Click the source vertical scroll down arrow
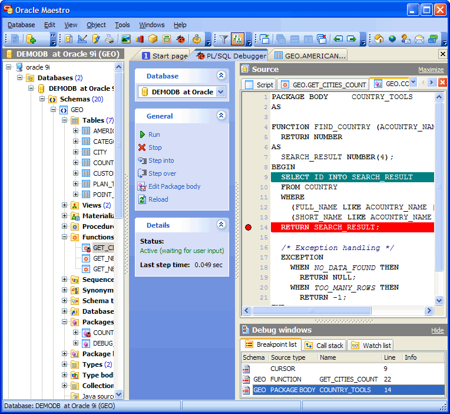This screenshot has width=450, height=414. (439, 301)
